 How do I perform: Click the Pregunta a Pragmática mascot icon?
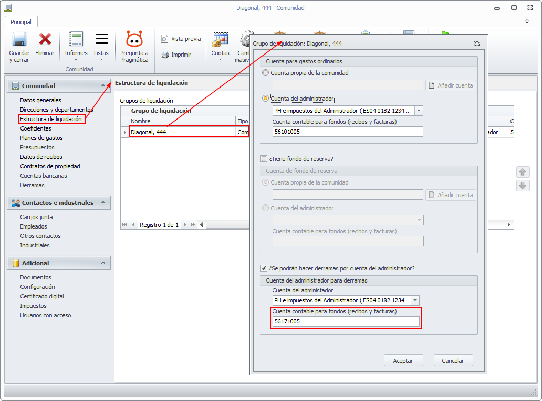134,39
